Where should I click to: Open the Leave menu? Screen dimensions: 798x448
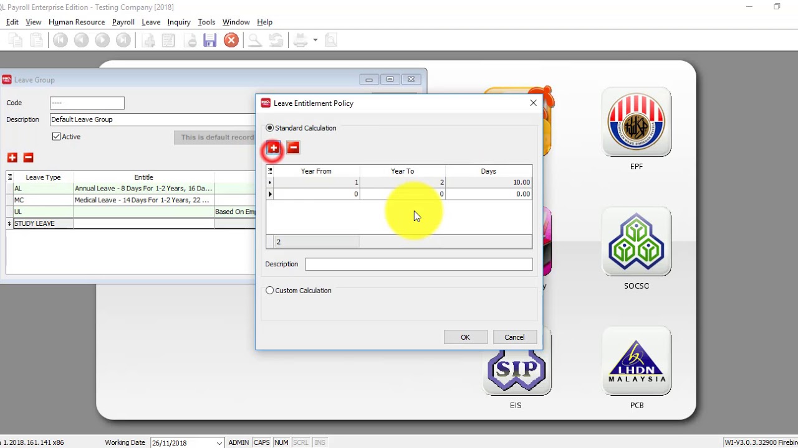(151, 22)
